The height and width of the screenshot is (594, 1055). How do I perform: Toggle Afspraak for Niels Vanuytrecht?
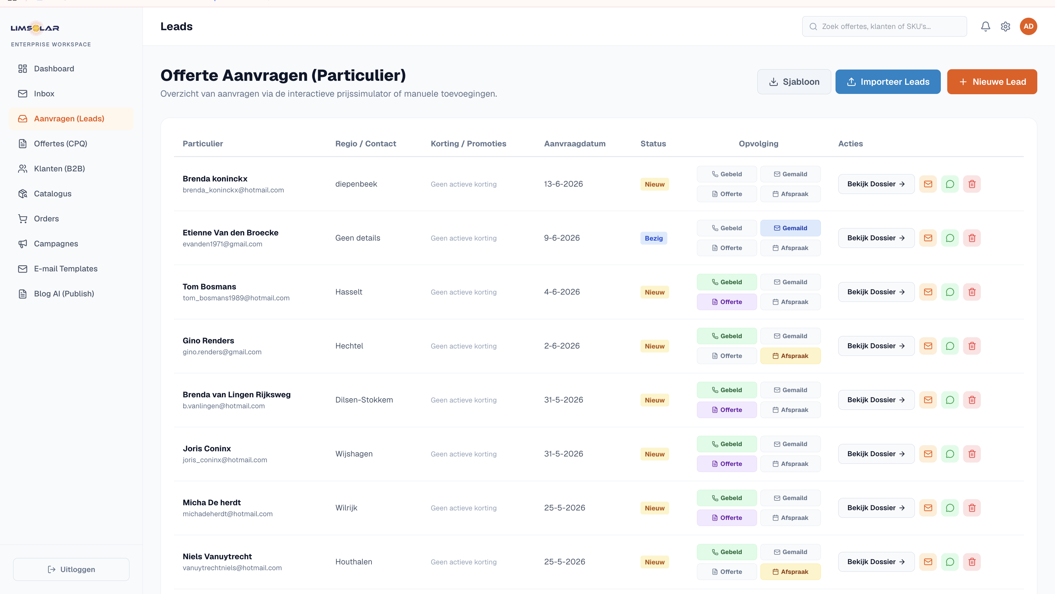790,572
